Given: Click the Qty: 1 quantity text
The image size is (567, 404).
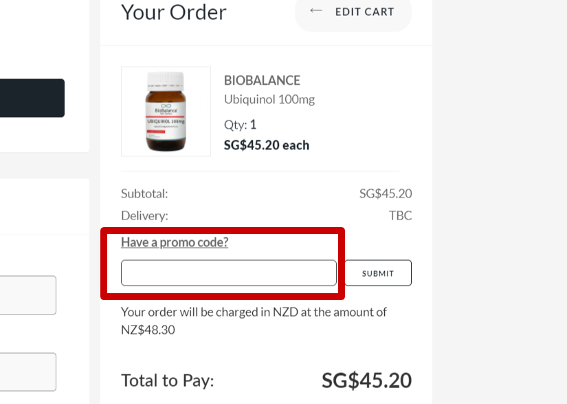Looking at the screenshot, I should tap(240, 125).
